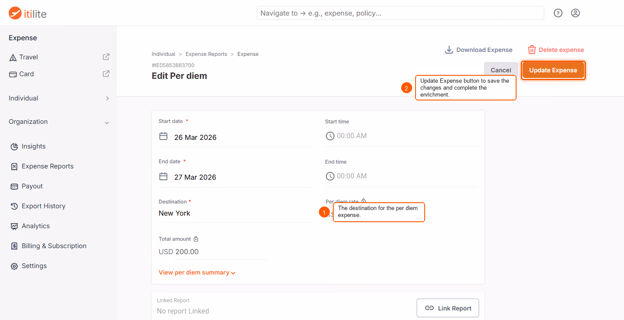Collapse the Organization sidebar section

[58, 122]
